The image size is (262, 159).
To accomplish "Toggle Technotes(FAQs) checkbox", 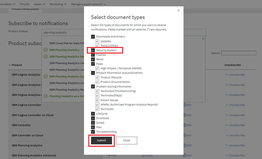I will pyautogui.click(x=97, y=95).
